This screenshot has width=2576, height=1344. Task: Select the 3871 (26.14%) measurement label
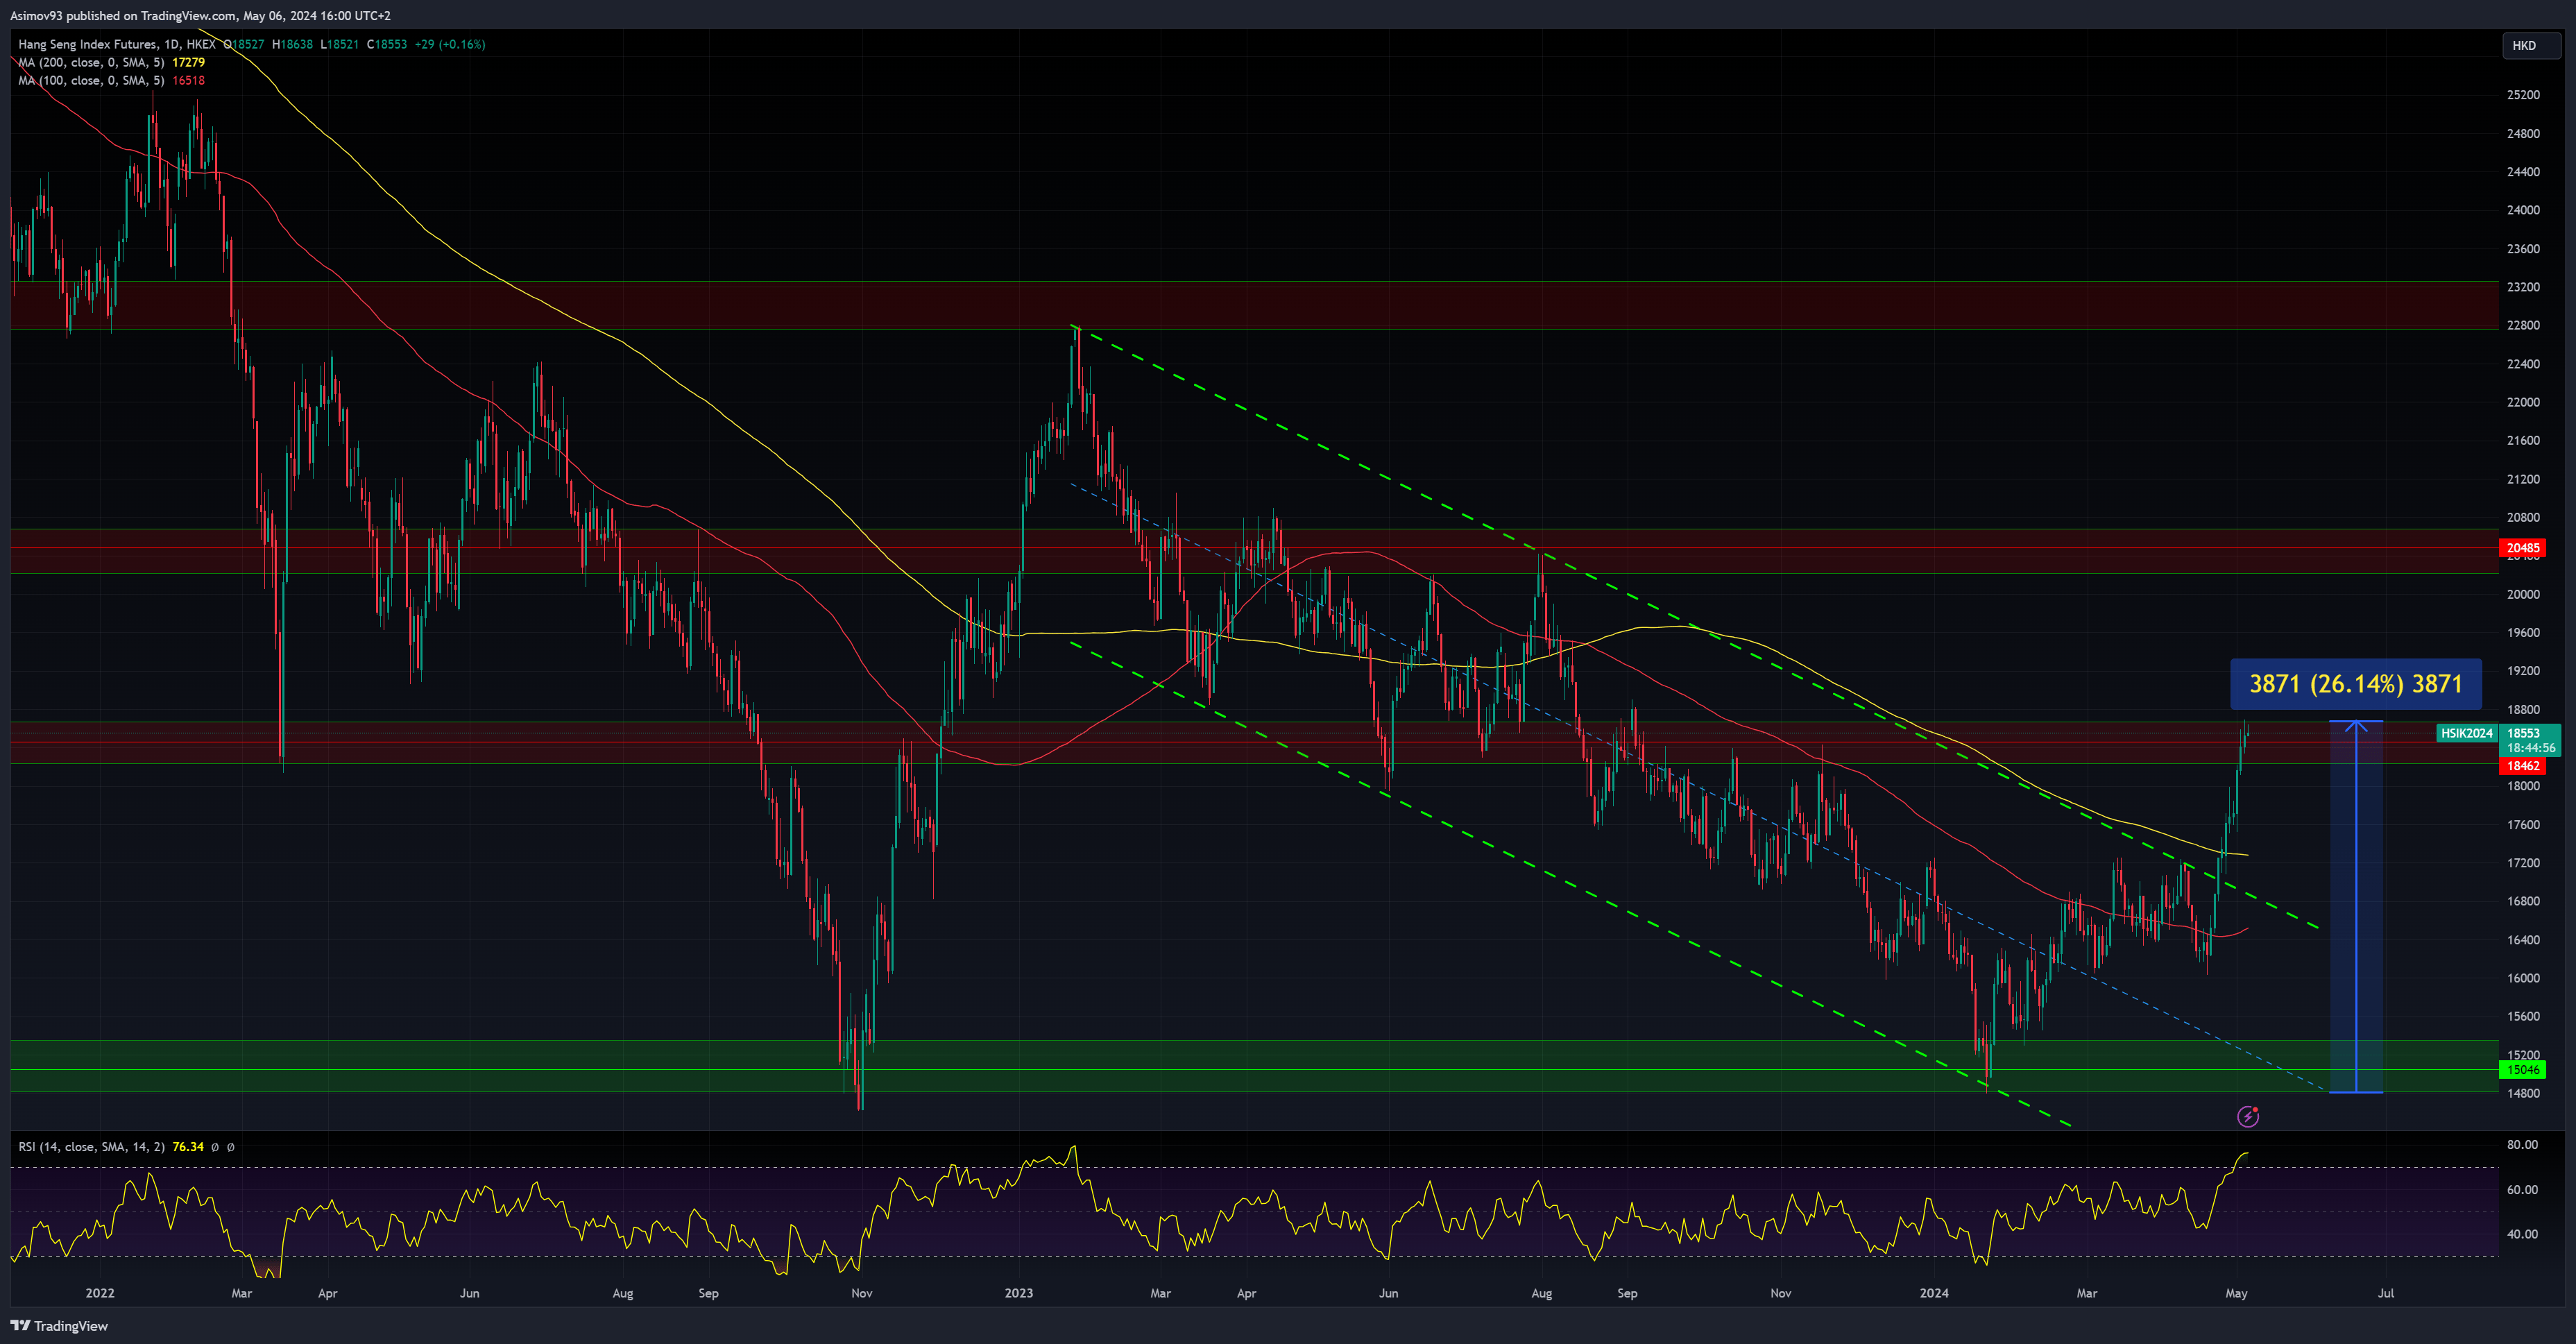click(x=2356, y=684)
